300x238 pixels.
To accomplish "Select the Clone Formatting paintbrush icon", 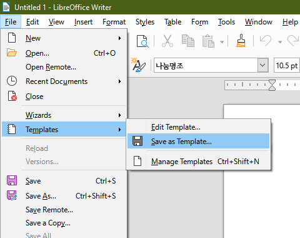I will point(241,41).
